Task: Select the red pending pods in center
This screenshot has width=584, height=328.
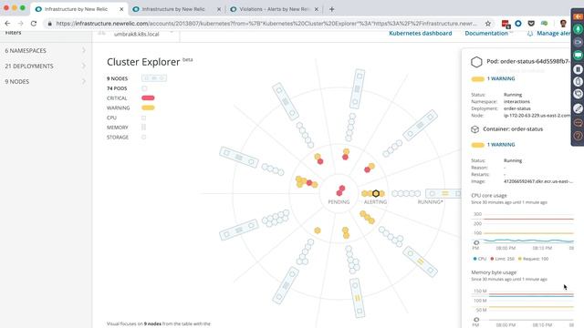Action: click(x=340, y=190)
